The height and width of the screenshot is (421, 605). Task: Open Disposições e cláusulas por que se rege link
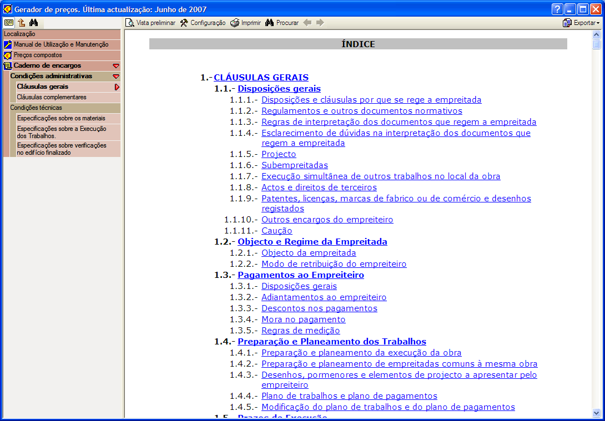click(x=371, y=100)
